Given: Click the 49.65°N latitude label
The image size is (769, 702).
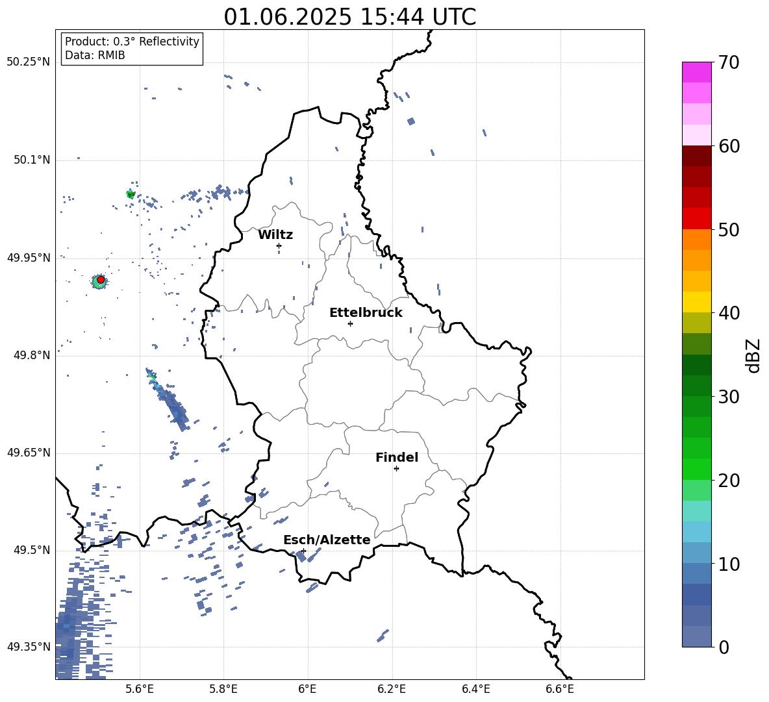Looking at the screenshot, I should pyautogui.click(x=29, y=453).
